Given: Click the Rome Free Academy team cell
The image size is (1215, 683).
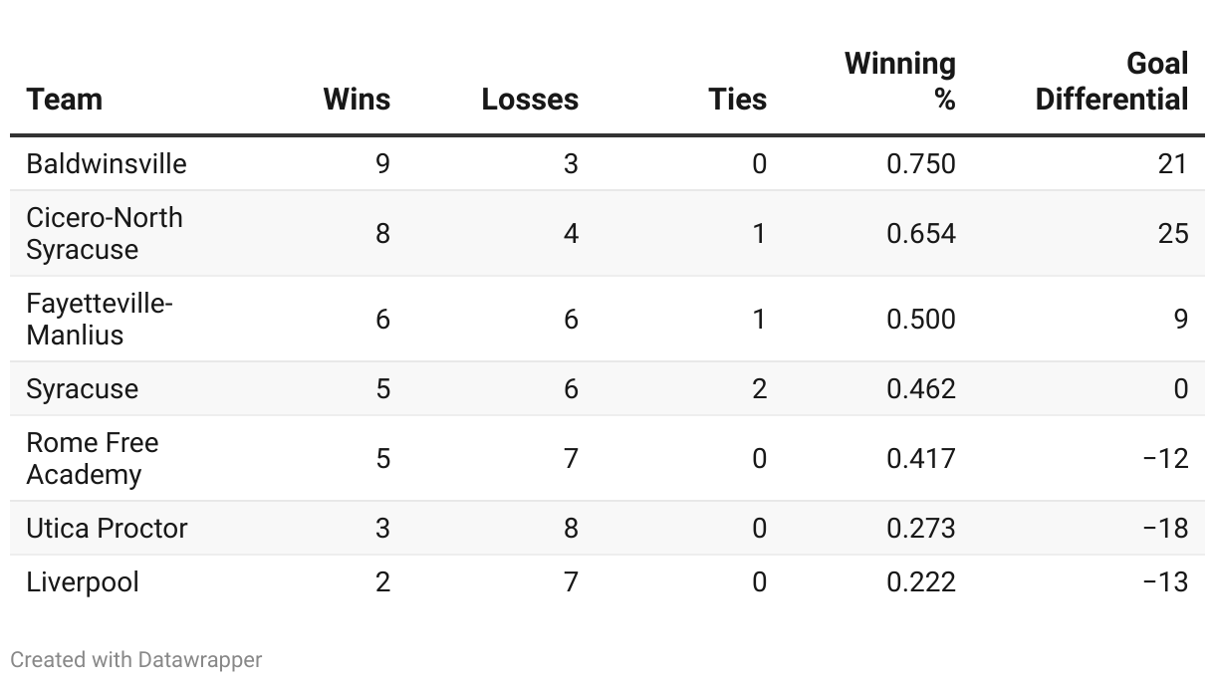Looking at the screenshot, I should pyautogui.click(x=93, y=458).
